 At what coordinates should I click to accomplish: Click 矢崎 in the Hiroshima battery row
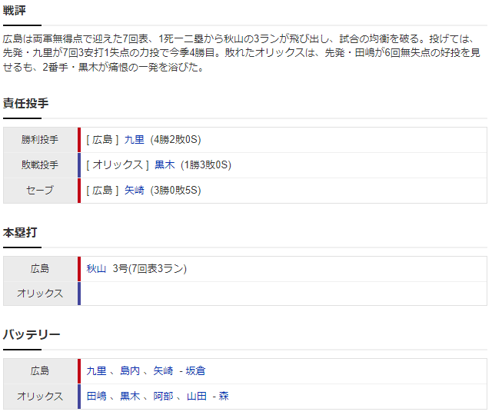pyautogui.click(x=163, y=371)
